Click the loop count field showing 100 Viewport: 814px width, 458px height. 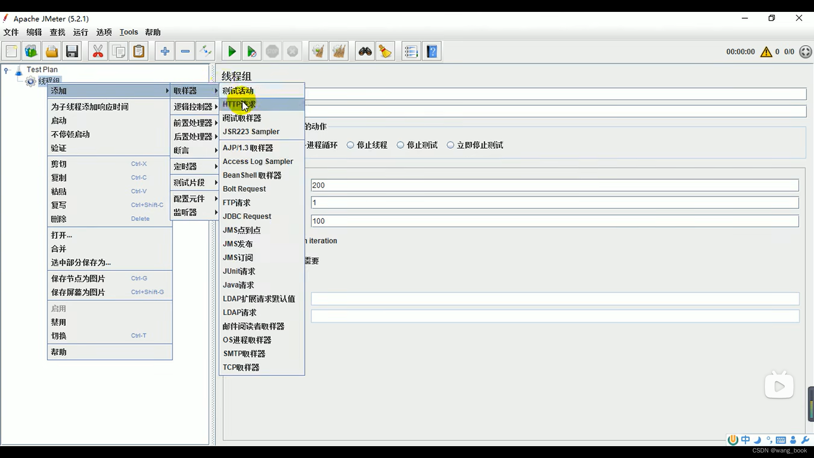click(x=555, y=221)
